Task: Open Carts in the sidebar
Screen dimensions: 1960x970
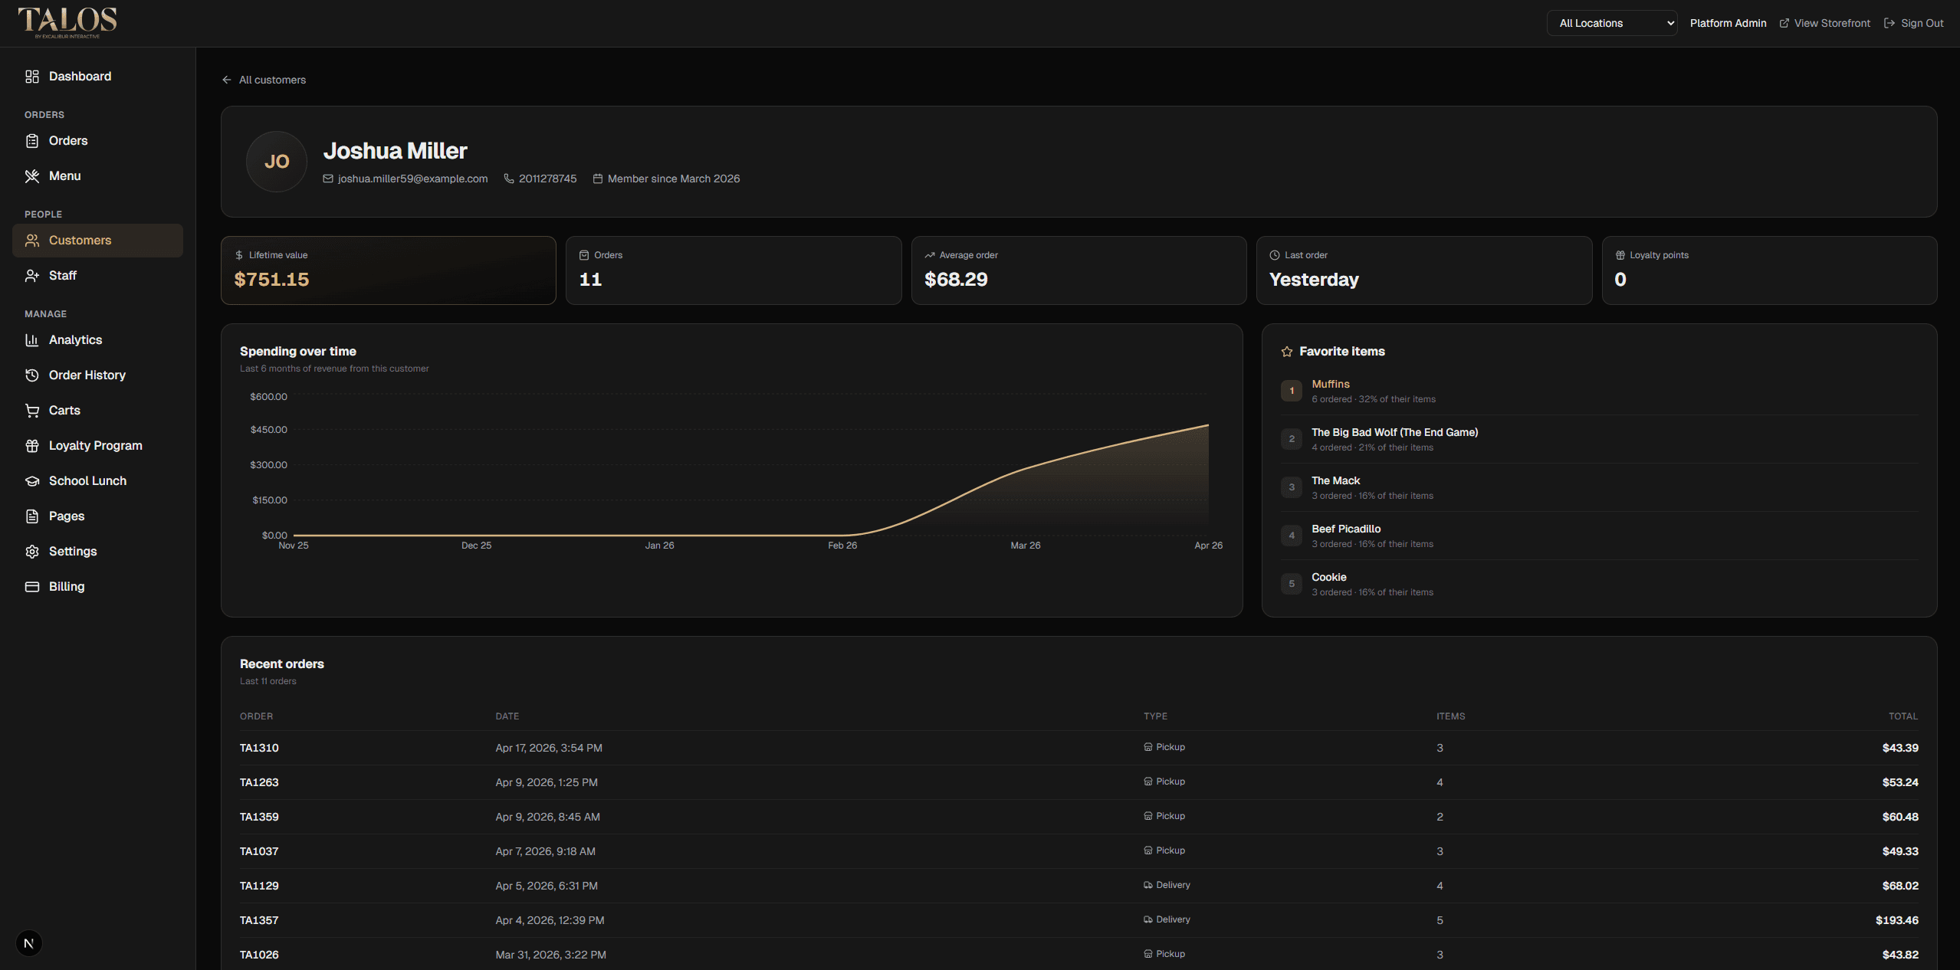Action: tap(97, 411)
